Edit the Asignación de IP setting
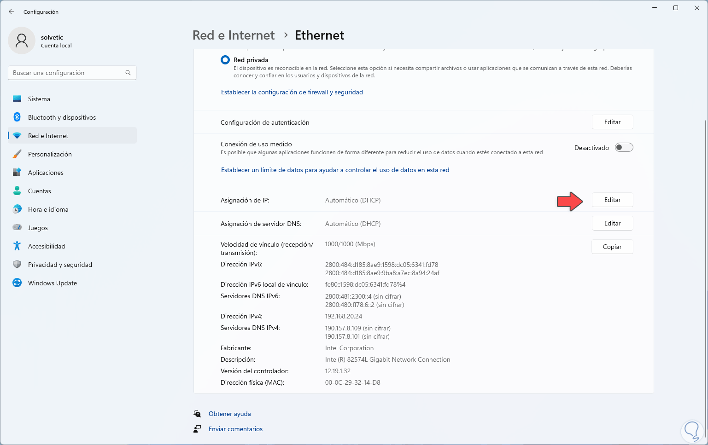The image size is (708, 445). pos(612,200)
